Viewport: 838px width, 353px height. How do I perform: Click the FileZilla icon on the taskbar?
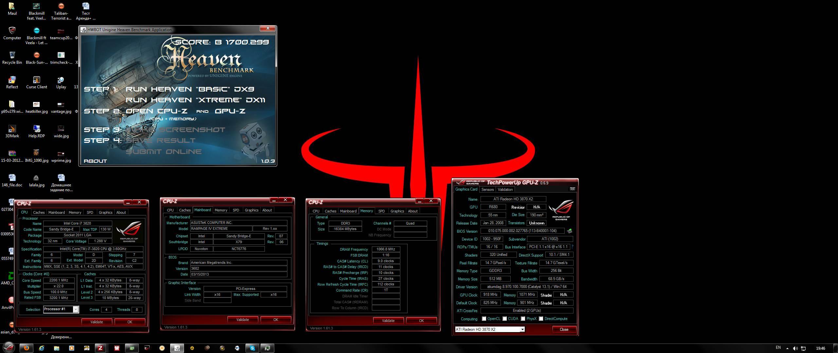click(x=100, y=348)
